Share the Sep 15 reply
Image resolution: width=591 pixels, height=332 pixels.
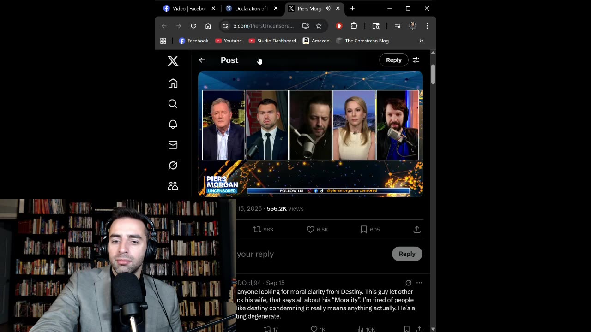pos(419,329)
